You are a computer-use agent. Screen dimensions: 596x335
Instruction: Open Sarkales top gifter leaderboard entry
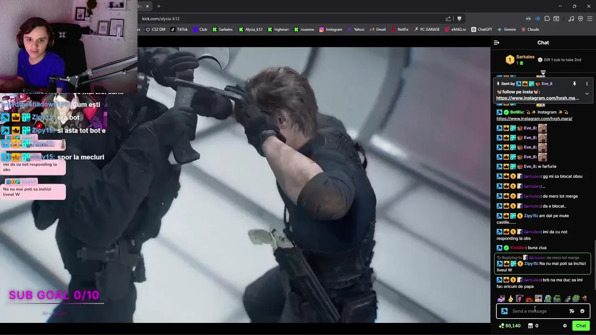(x=521, y=60)
